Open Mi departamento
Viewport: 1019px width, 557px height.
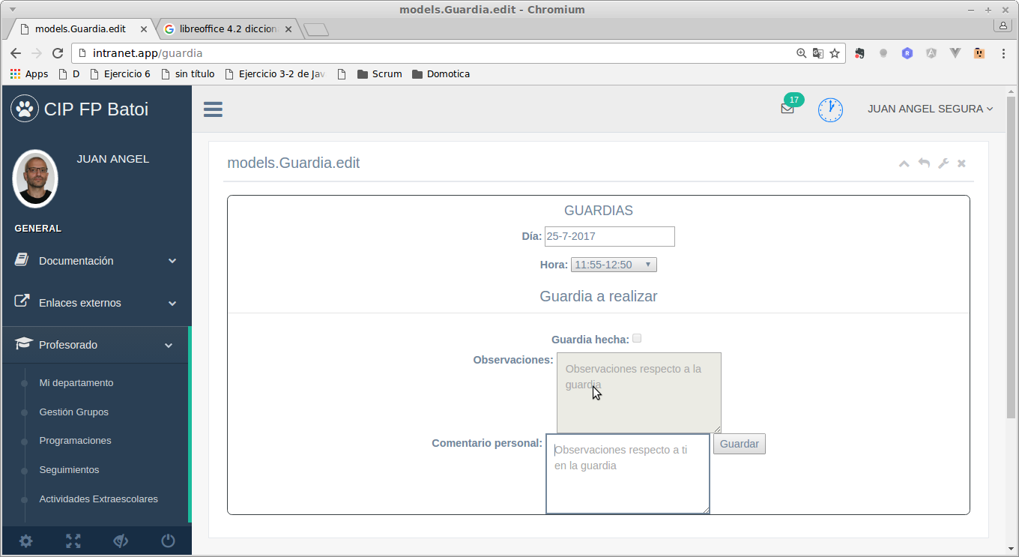point(76,383)
